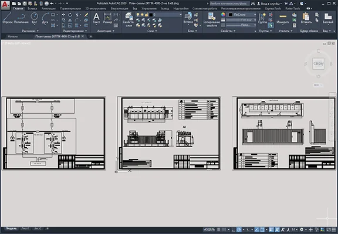
Task: Click the Вставка block insert icon
Action: click(x=188, y=18)
